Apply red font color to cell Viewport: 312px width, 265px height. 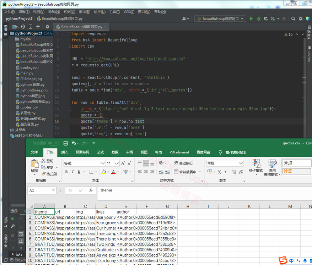click(x=113, y=172)
